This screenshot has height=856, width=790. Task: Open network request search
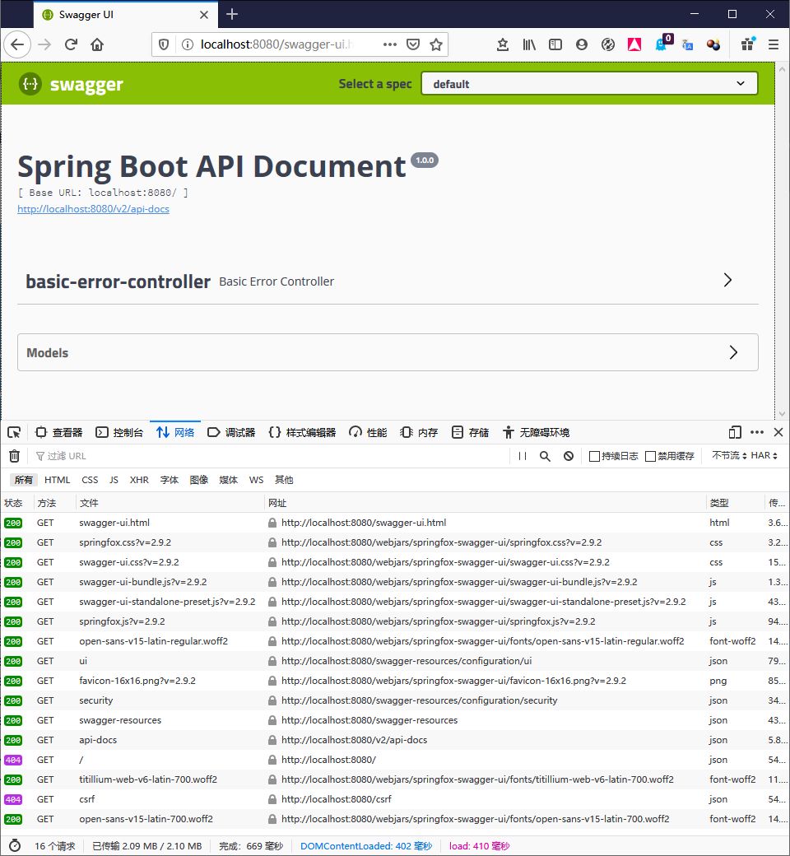pos(545,456)
